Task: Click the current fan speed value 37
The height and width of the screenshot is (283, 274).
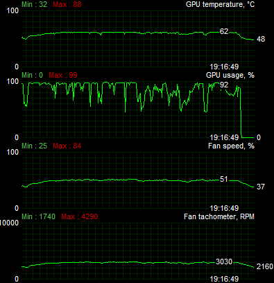Action: click(261, 187)
